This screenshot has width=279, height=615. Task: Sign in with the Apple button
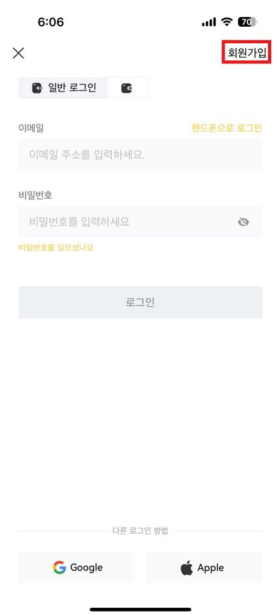204,567
